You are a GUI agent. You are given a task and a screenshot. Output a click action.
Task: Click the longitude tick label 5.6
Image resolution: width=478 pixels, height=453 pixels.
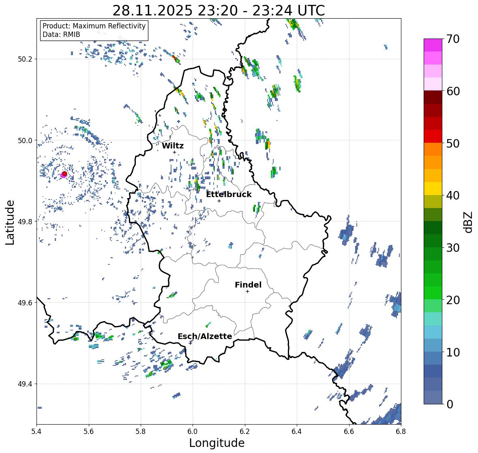coord(89,431)
